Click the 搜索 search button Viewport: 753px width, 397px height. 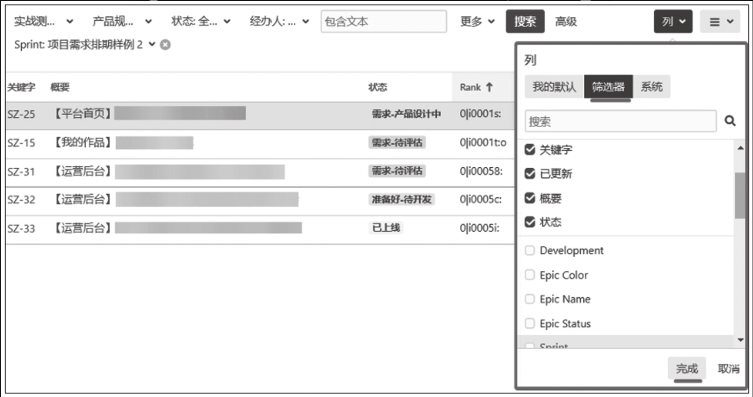click(x=525, y=21)
